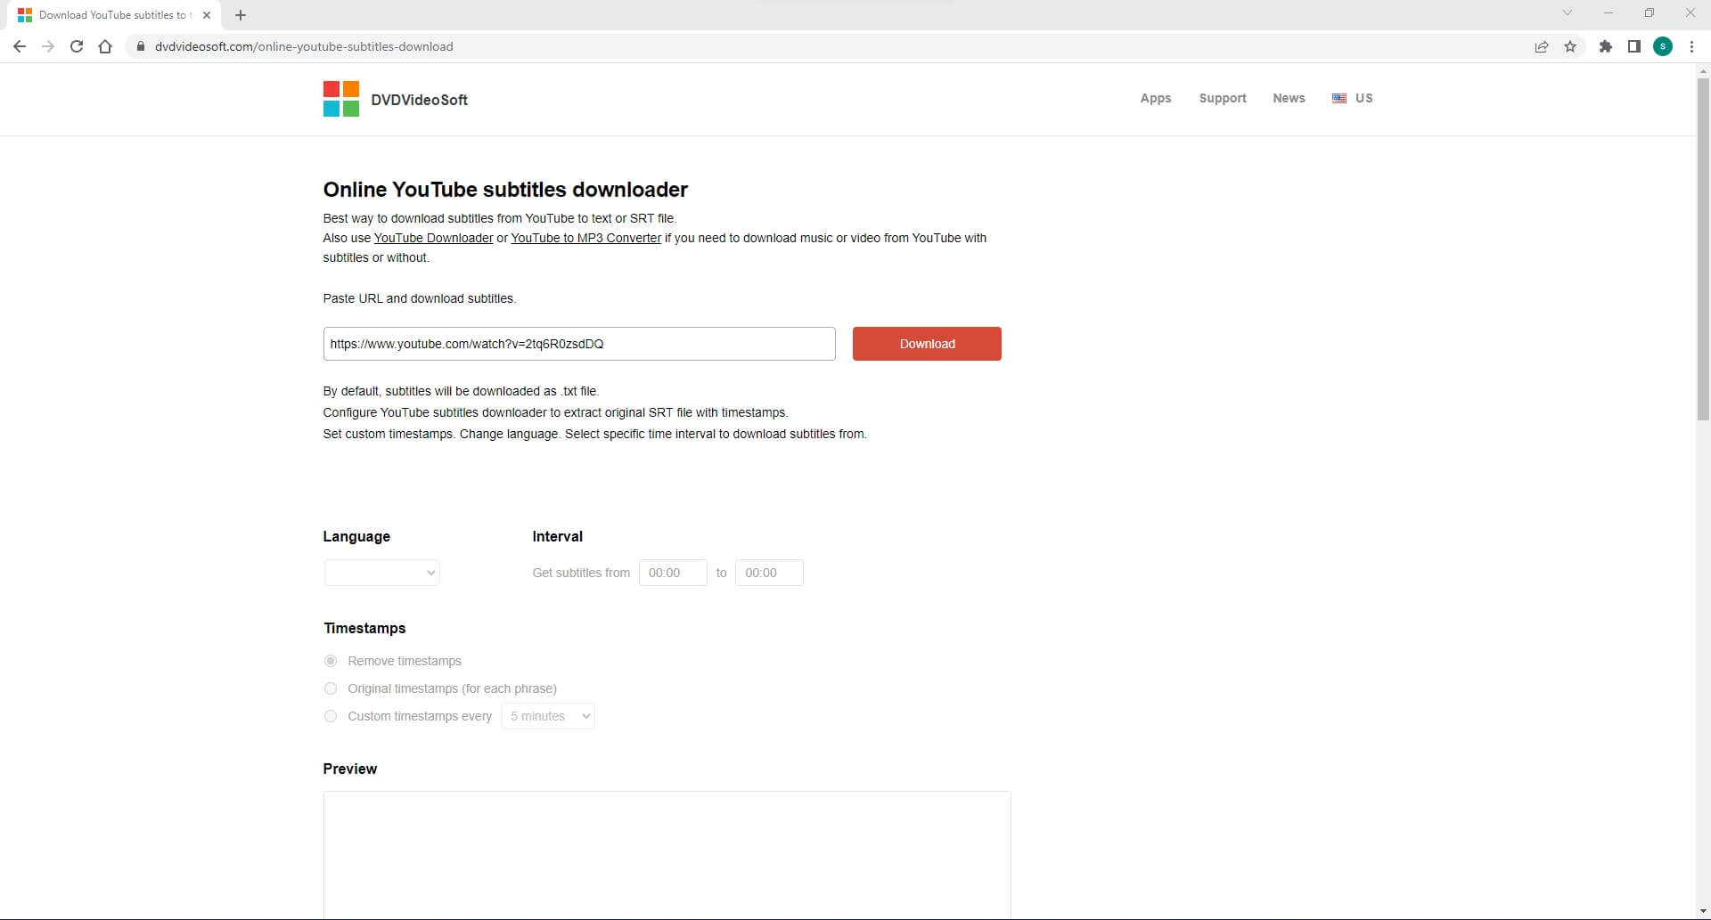The width and height of the screenshot is (1711, 920).
Task: Click the Interval section heading
Action: (557, 536)
